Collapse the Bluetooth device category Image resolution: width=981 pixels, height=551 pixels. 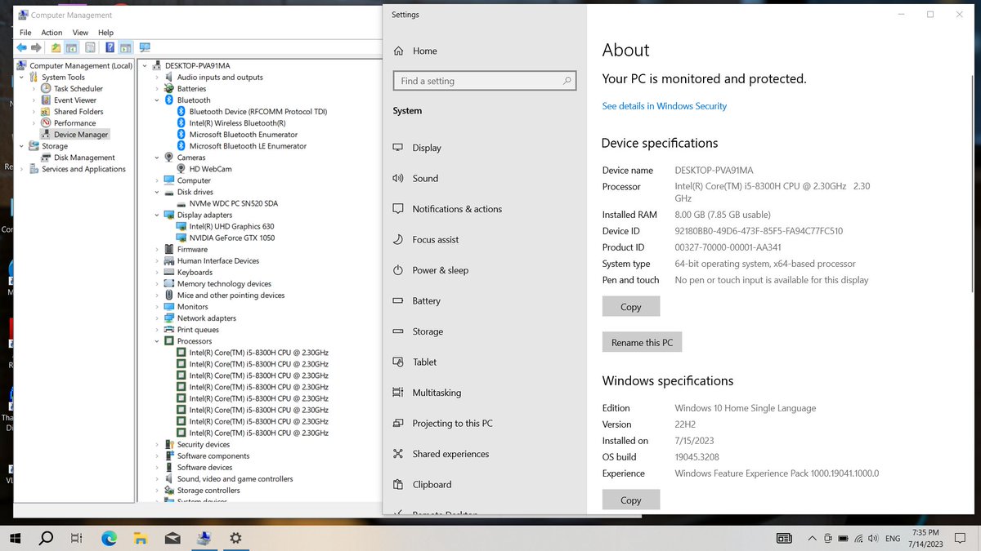tap(156, 100)
